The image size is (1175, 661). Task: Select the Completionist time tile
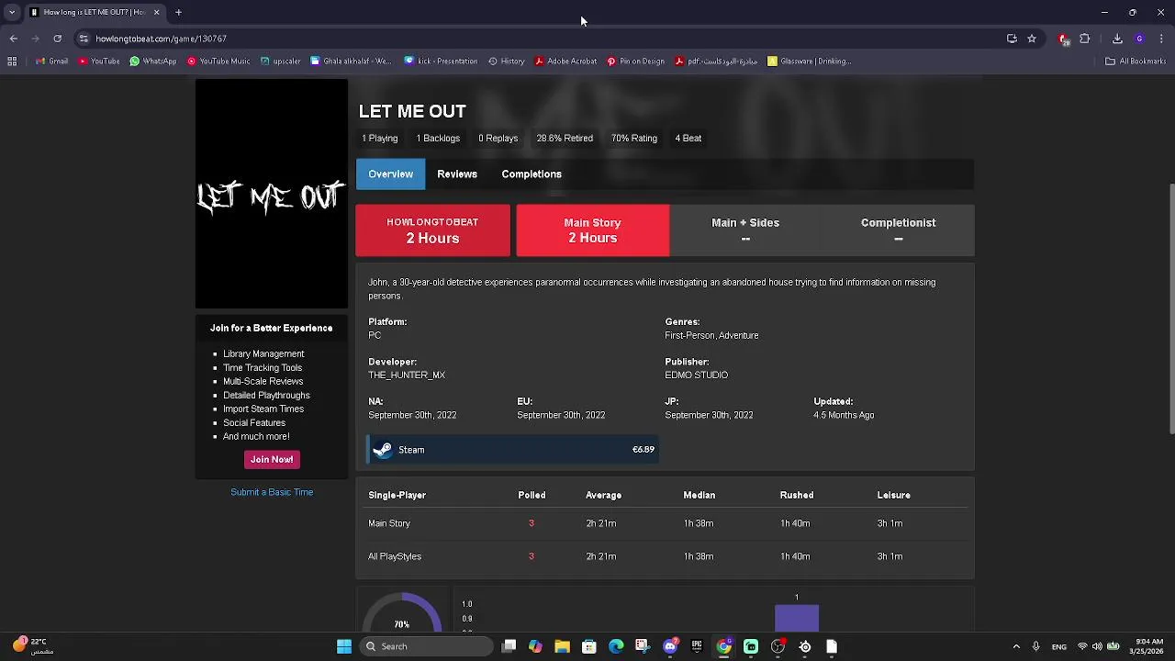click(x=898, y=230)
